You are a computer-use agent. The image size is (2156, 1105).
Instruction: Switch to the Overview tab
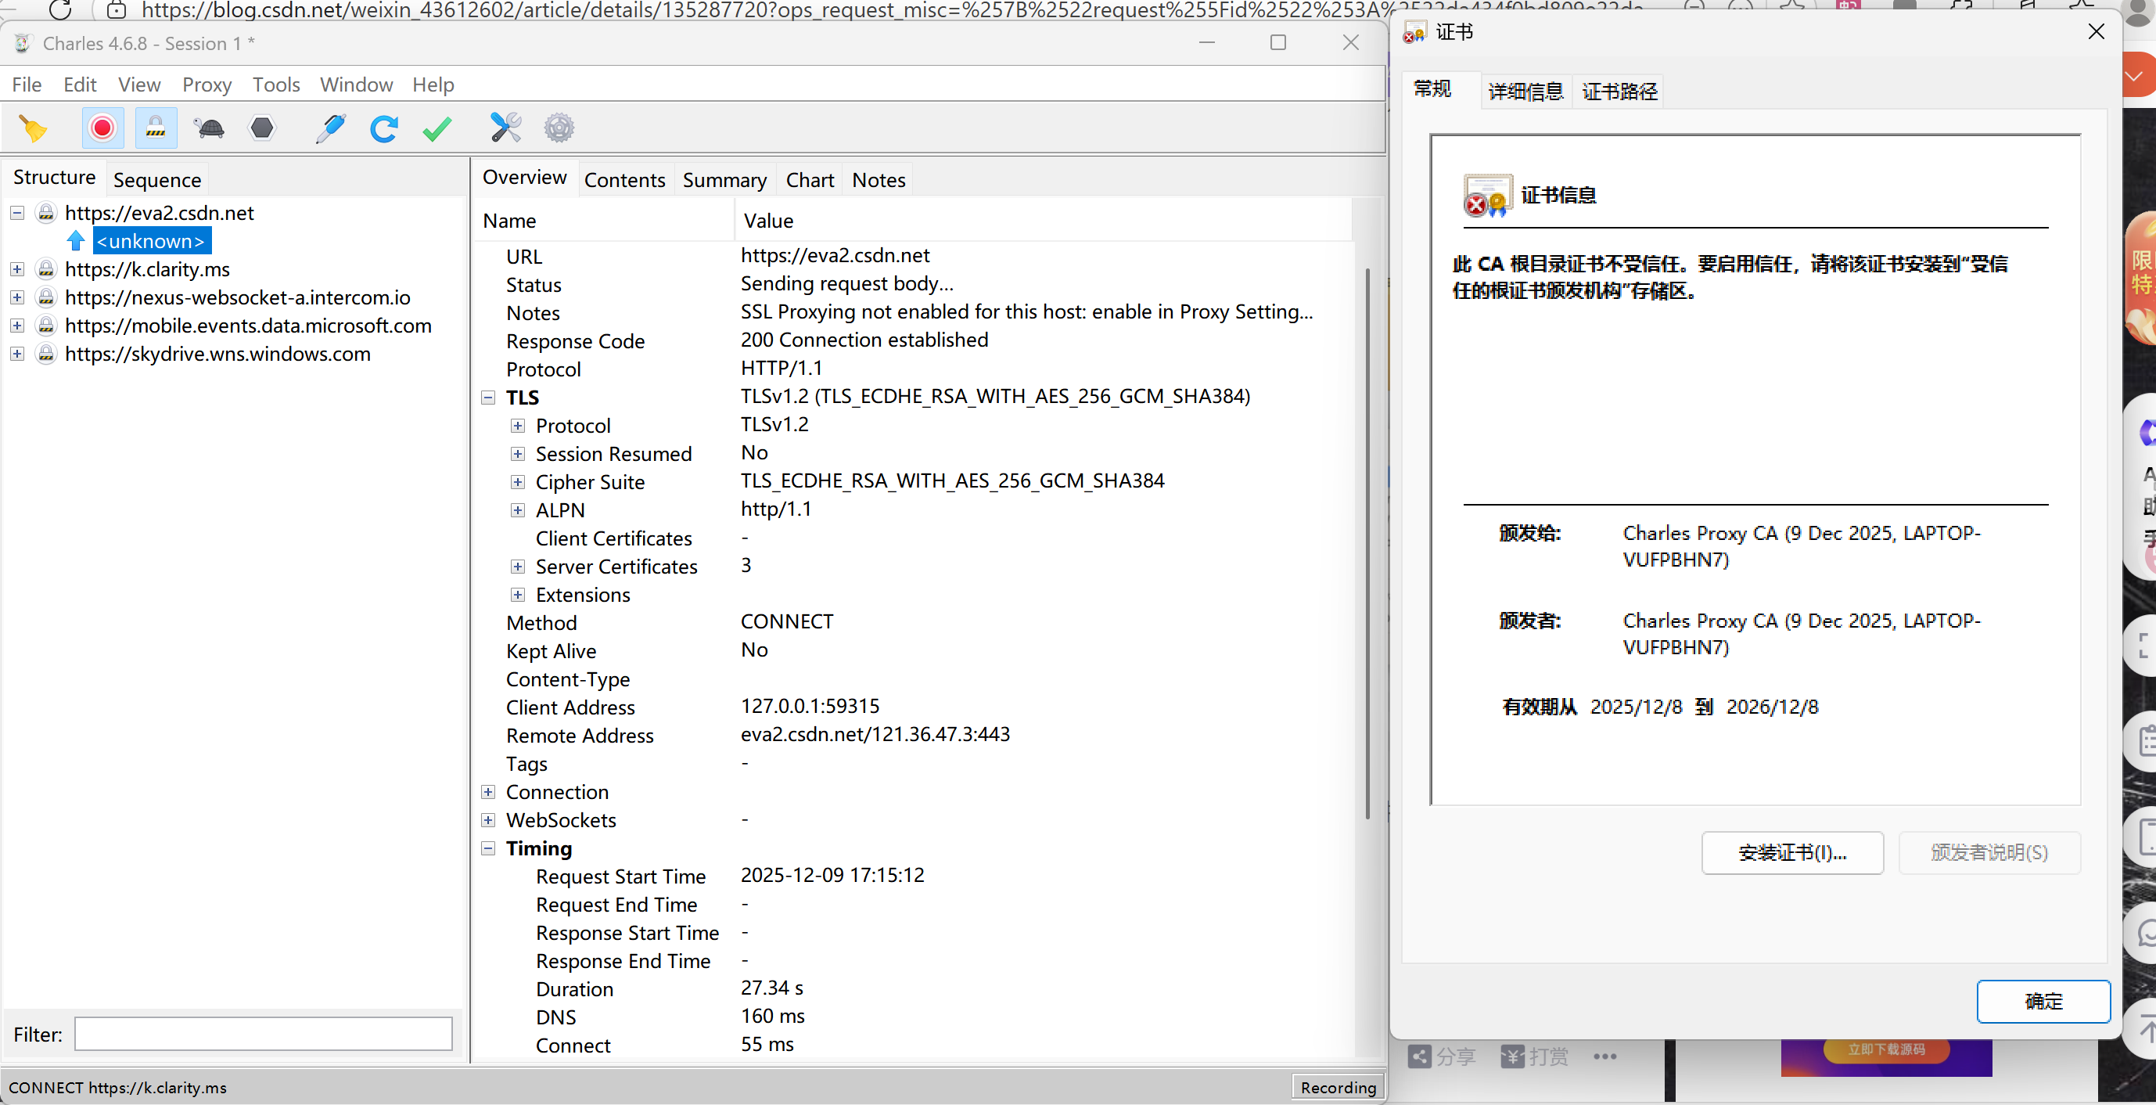coord(525,178)
